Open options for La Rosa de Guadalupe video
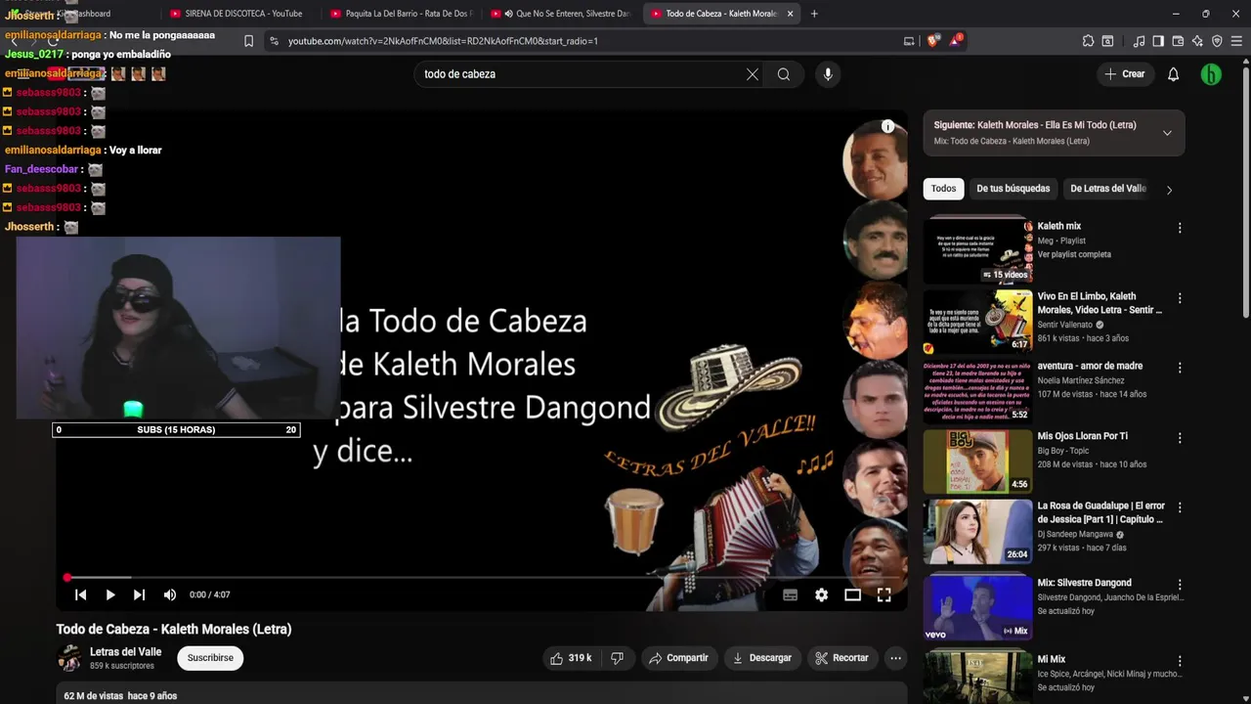 [1180, 507]
